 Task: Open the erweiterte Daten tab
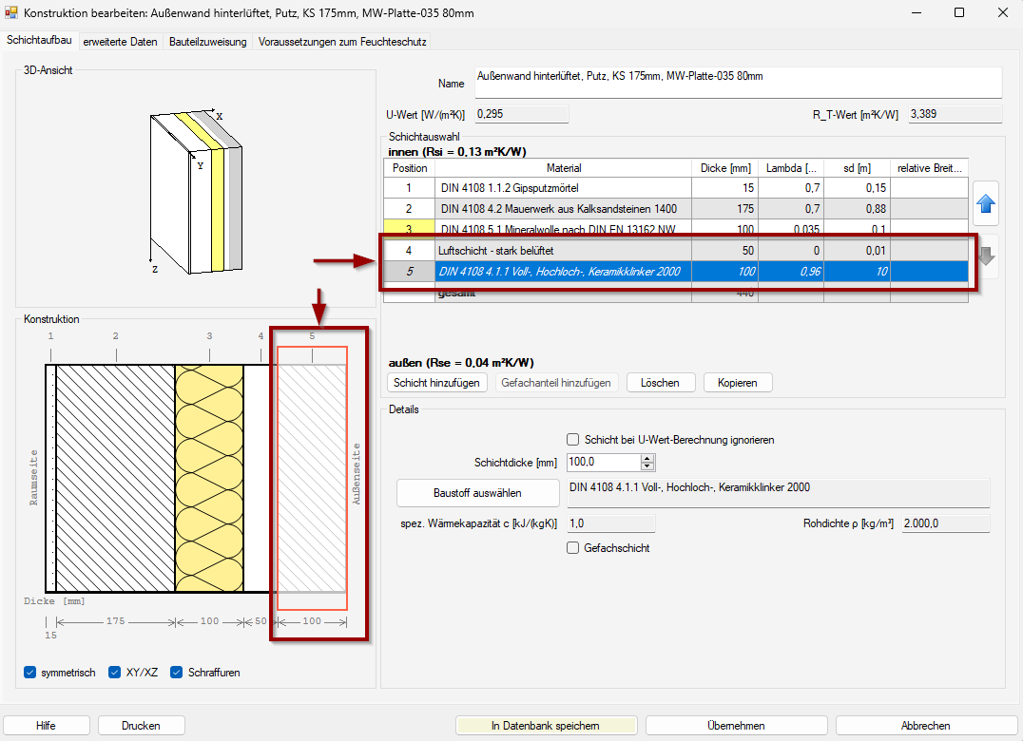120,42
